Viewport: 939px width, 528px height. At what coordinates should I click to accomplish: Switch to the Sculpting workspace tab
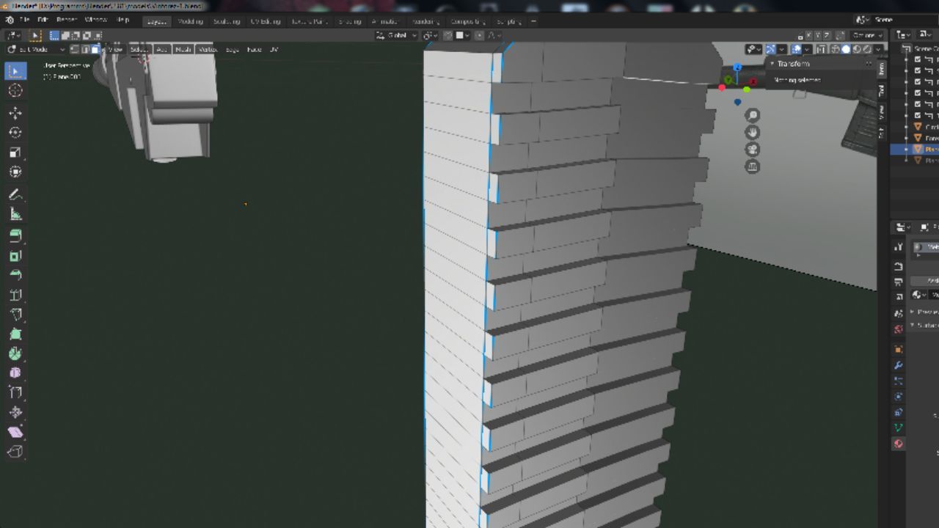click(x=227, y=21)
